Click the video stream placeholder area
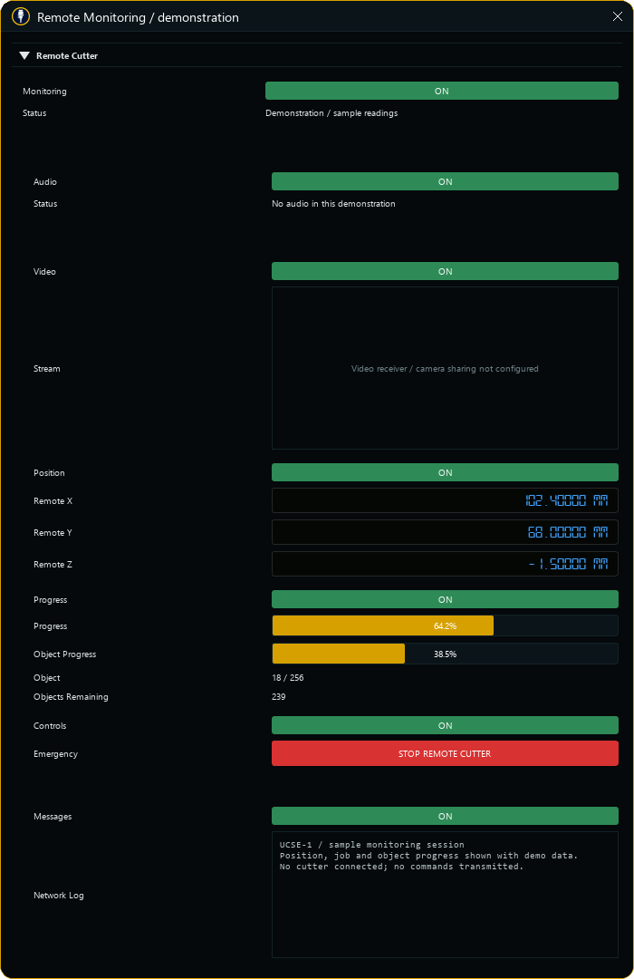Viewport: 634px width, 979px height. click(x=445, y=368)
